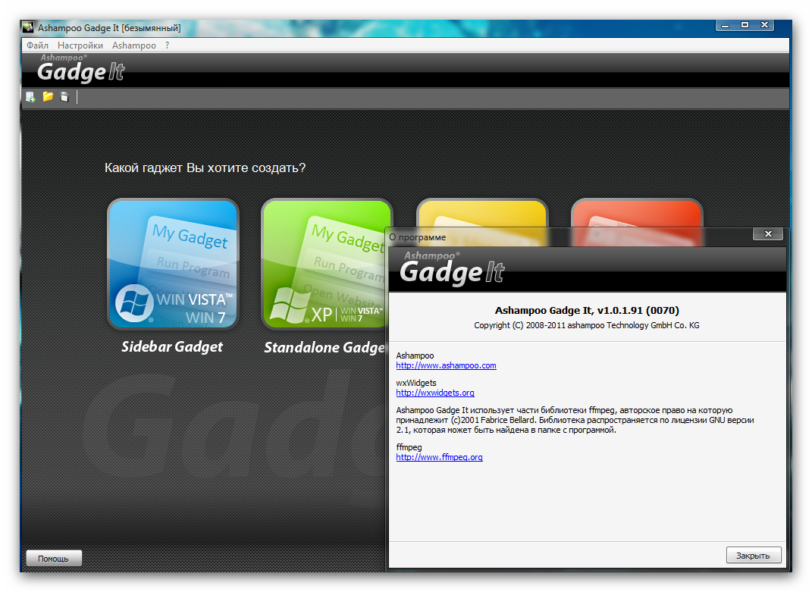Choose the green Standalone Gadget tile

(324, 264)
